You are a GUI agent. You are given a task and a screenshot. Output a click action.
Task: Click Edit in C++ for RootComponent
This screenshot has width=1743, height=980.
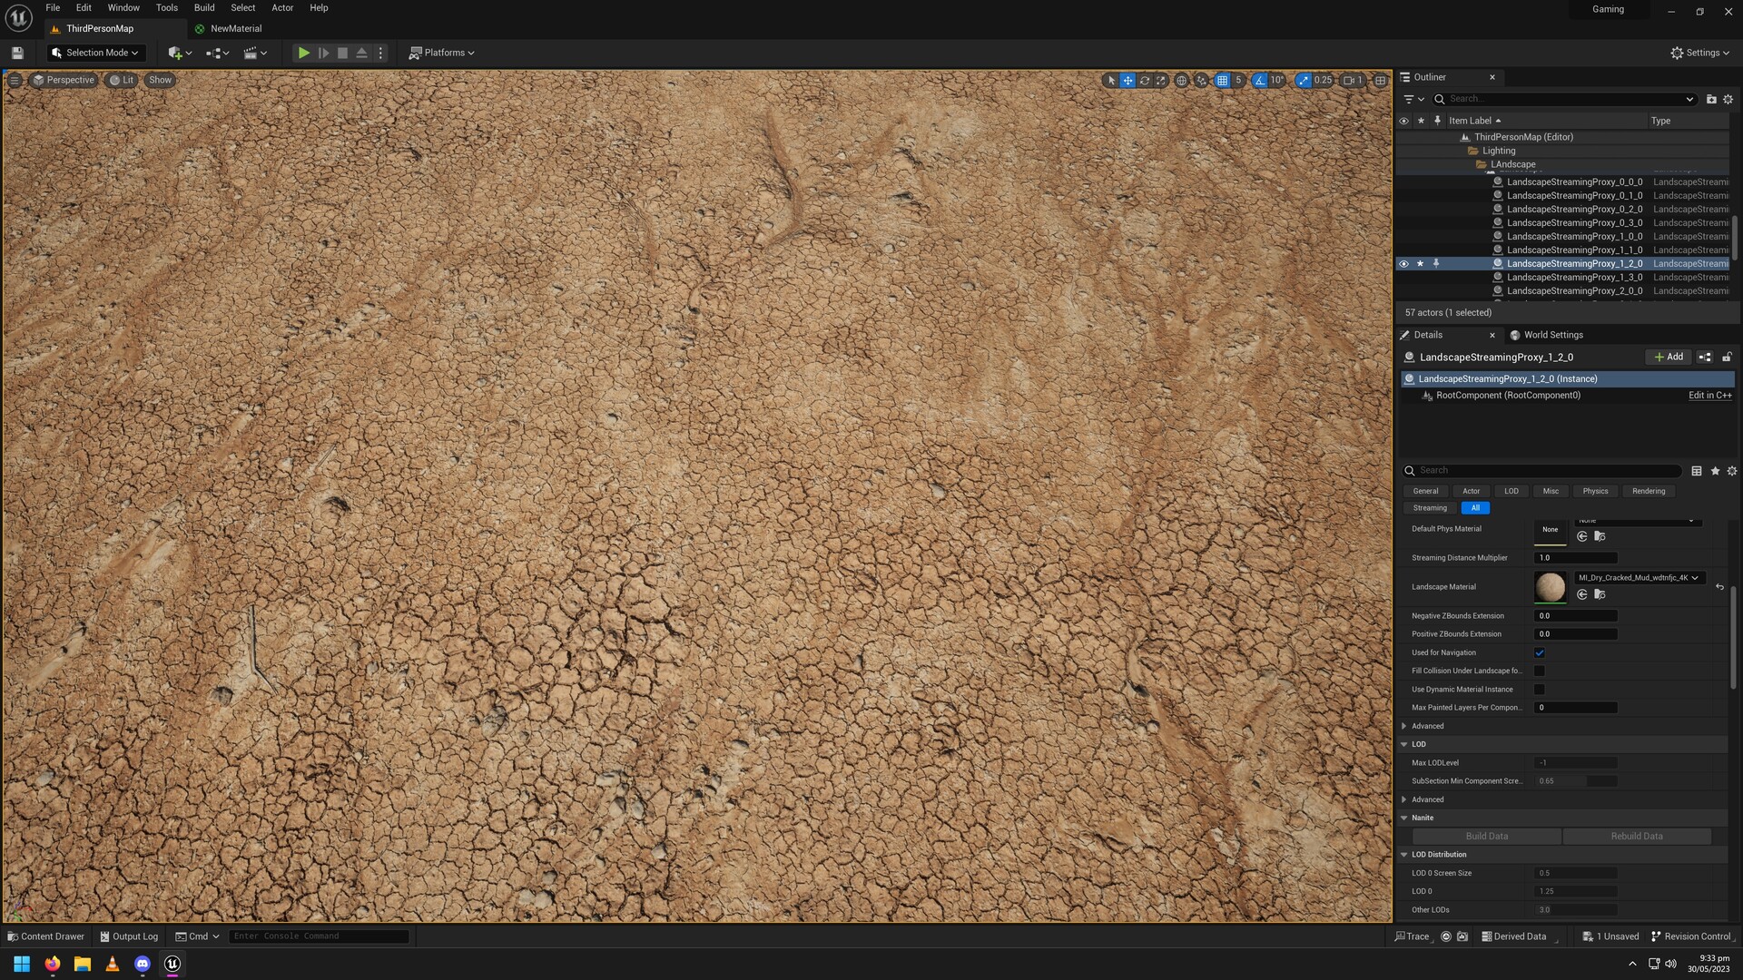pyautogui.click(x=1709, y=395)
